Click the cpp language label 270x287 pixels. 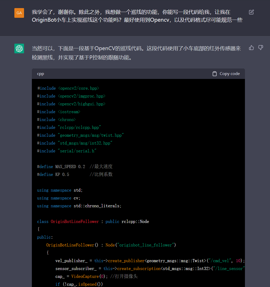40,74
